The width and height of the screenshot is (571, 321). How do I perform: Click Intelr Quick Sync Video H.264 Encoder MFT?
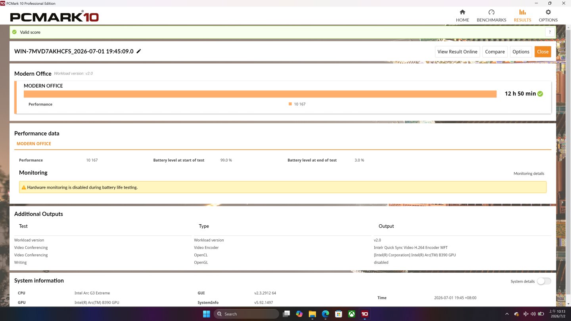410,248
